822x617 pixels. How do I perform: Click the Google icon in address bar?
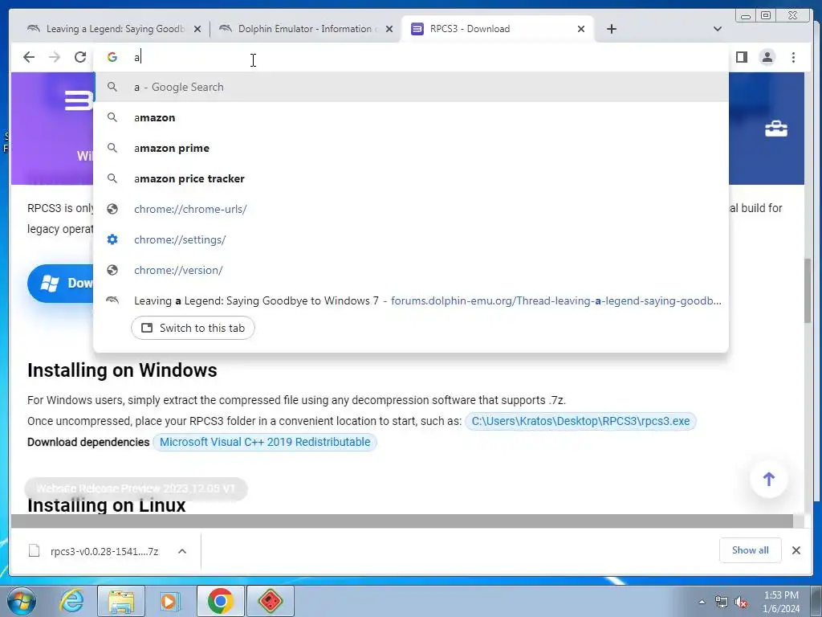(x=112, y=57)
